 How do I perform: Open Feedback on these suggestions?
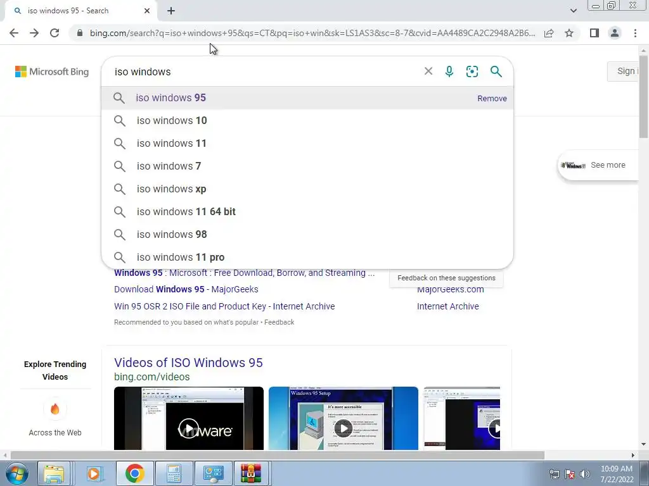point(446,278)
